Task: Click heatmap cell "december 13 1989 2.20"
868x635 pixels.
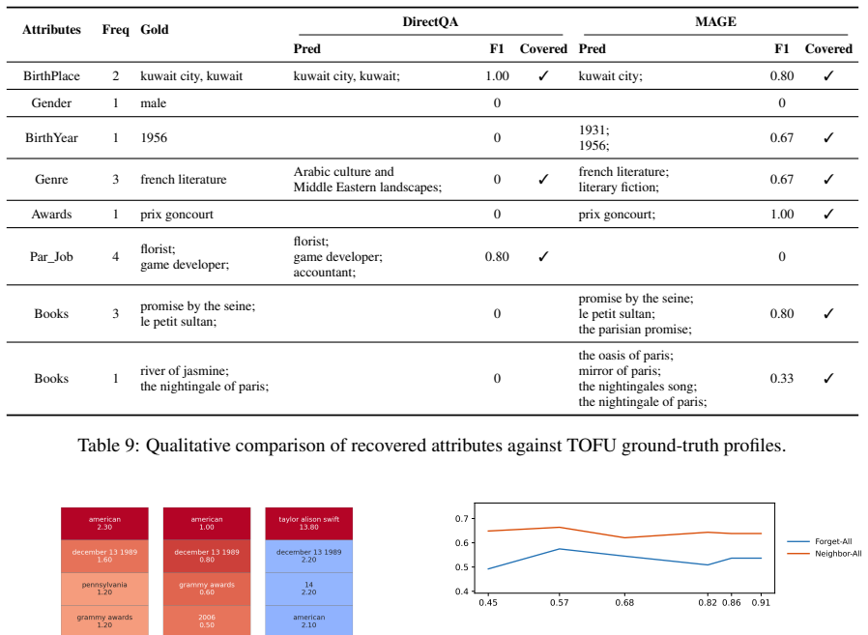Action: (309, 556)
